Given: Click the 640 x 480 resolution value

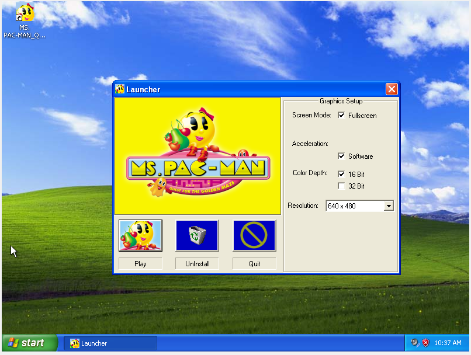Looking at the screenshot, I should click(x=341, y=206).
